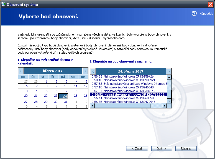Select March 25 in the calendar
The width and height of the screenshot is (215, 159).
73,96
